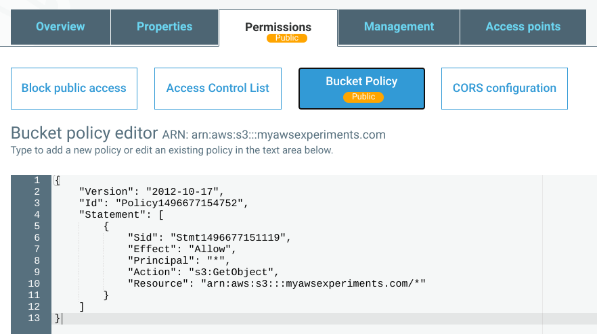This screenshot has width=597, height=334.
Task: Click the Public badge under Permissions
Action: 287,38
